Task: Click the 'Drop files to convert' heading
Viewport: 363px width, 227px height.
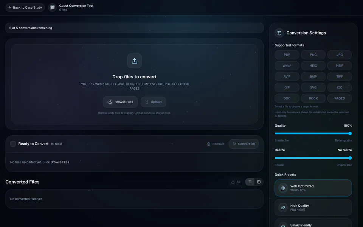Action: click(135, 77)
